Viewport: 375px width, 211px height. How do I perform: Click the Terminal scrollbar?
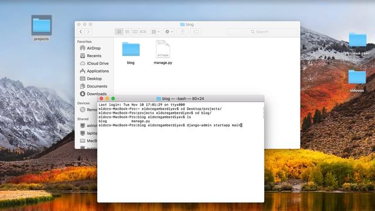(x=263, y=113)
